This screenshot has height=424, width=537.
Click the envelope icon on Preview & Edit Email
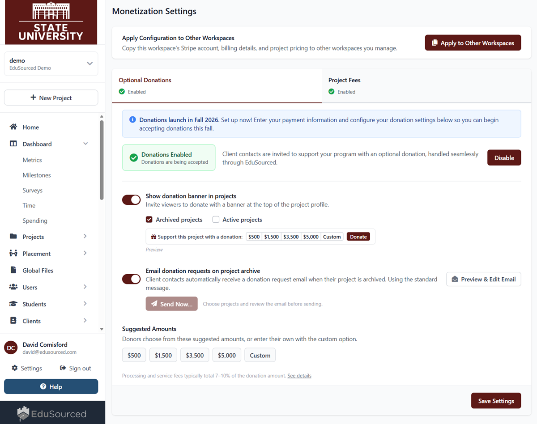[455, 279]
